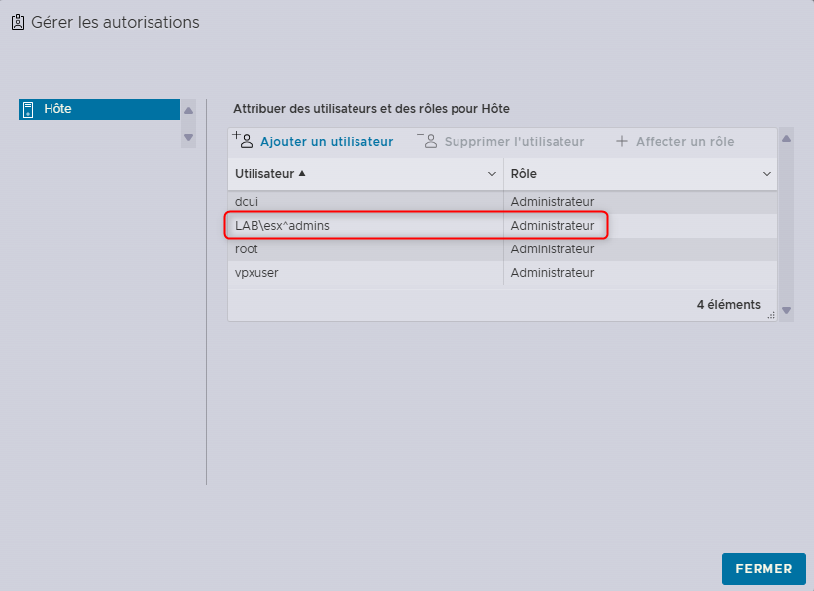The height and width of the screenshot is (591, 814).
Task: Click the plus sign on Ajouter un utilisateur
Action: [x=236, y=136]
